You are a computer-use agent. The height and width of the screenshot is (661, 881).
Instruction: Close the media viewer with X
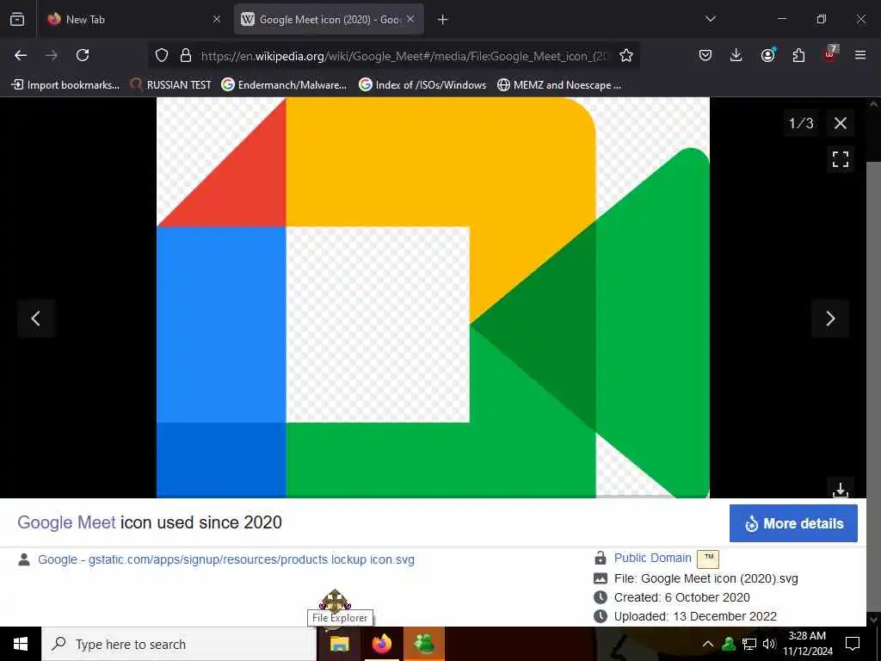click(840, 123)
